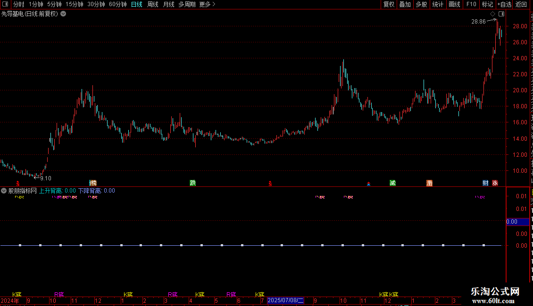Viewport: 533px width, 306px height.
Task: Add stock with +自选 button
Action: 504,4
